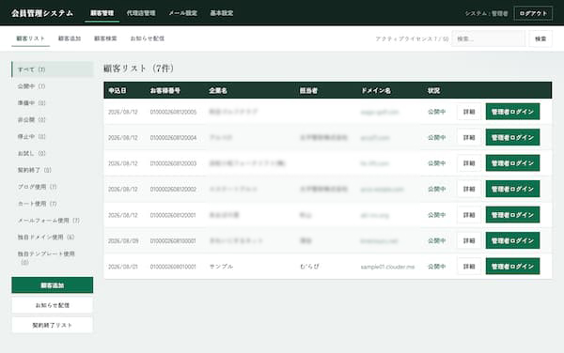Image resolution: width=564 pixels, height=353 pixels.
Task: Click the green 顧客追加 sidebar button
Action: [x=52, y=285]
